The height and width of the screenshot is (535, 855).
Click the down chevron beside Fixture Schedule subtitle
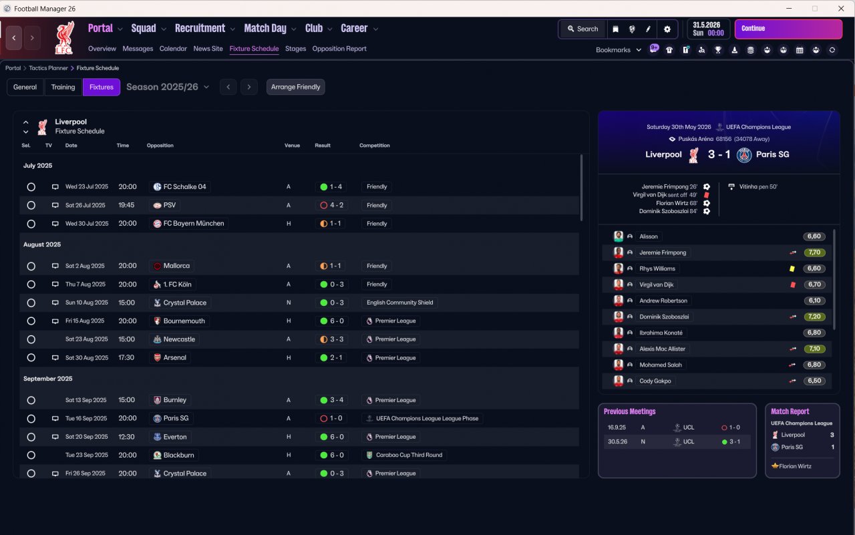[25, 132]
